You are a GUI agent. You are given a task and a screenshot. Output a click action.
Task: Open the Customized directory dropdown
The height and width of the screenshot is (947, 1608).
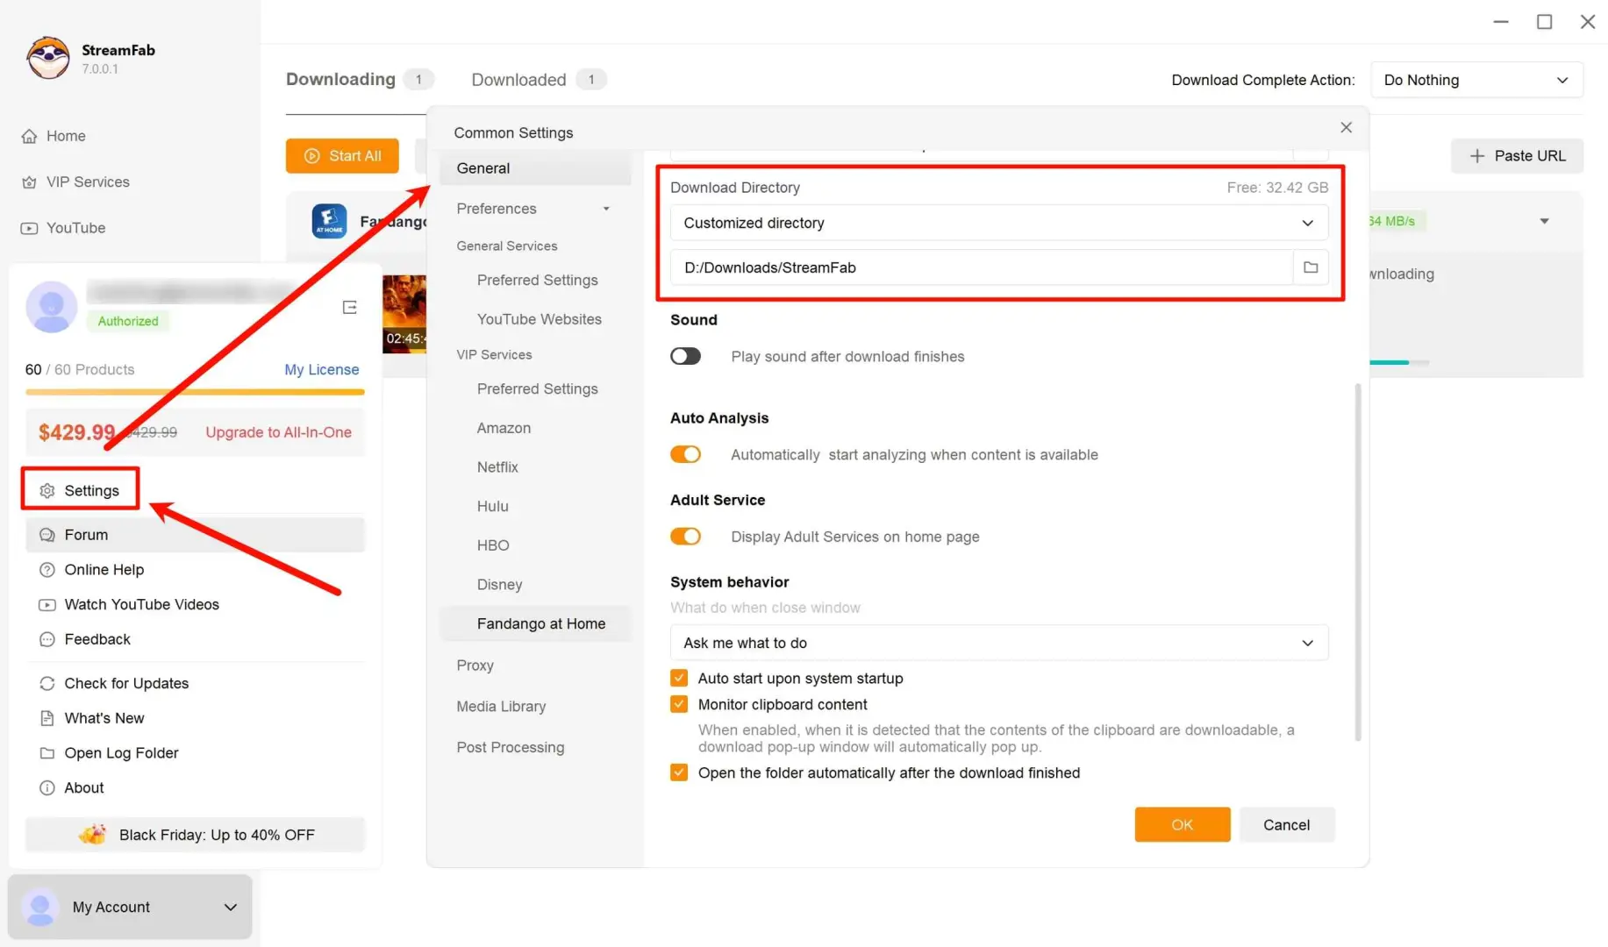pos(999,223)
